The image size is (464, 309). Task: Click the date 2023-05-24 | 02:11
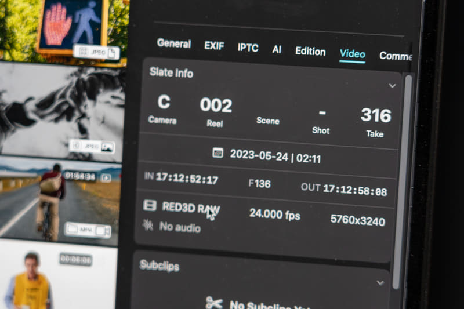[x=275, y=157]
